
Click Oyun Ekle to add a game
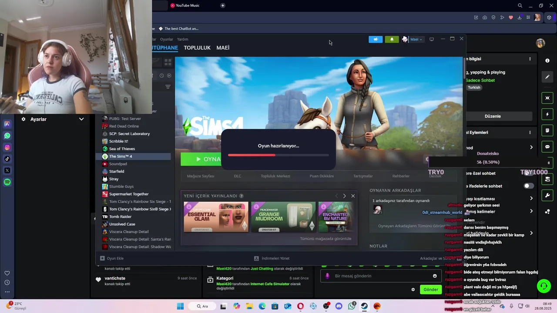[112, 258]
